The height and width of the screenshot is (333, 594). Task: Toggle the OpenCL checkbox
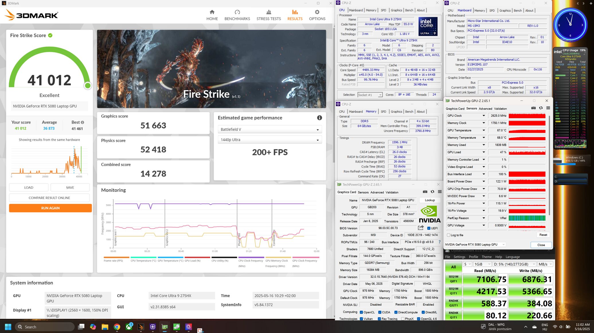click(x=361, y=312)
